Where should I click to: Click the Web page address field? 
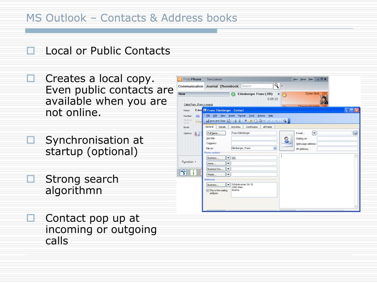337,144
